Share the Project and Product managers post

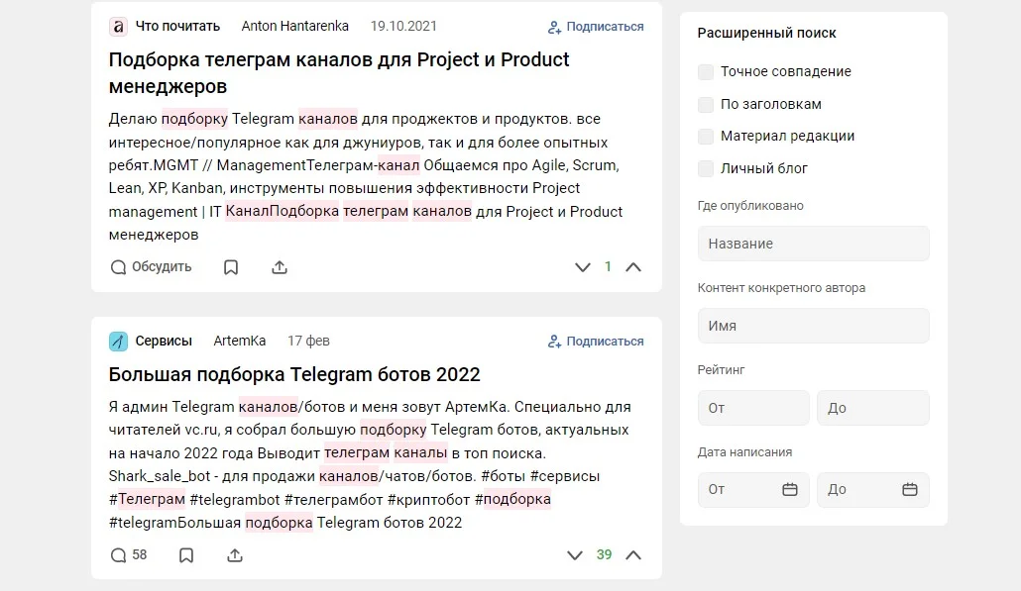280,267
